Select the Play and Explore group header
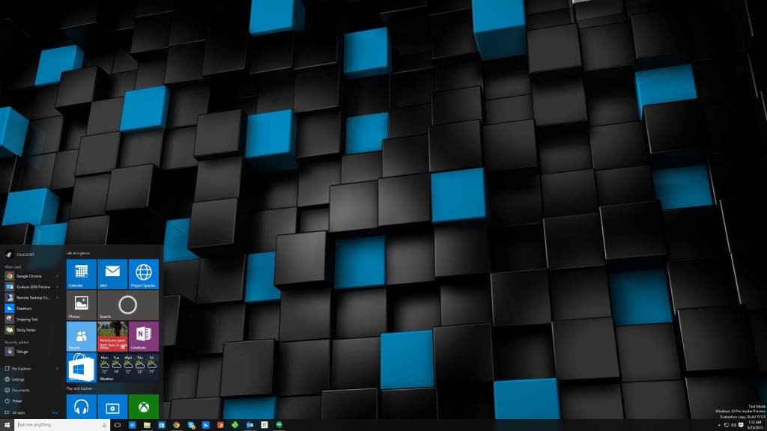 point(79,388)
